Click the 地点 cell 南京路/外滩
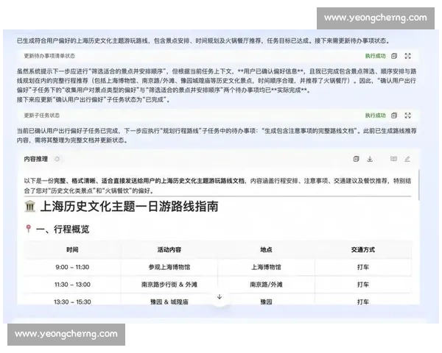This screenshot has width=442, height=353. click(266, 285)
